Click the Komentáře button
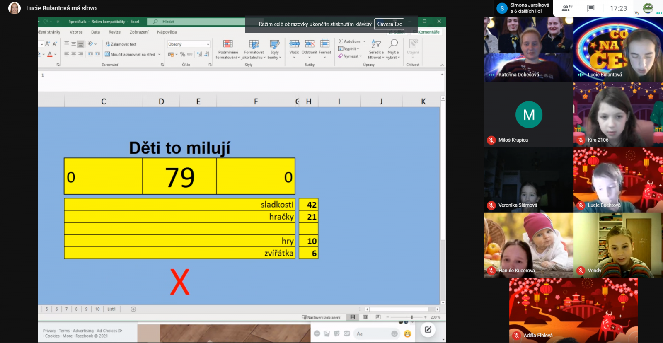 click(x=428, y=32)
